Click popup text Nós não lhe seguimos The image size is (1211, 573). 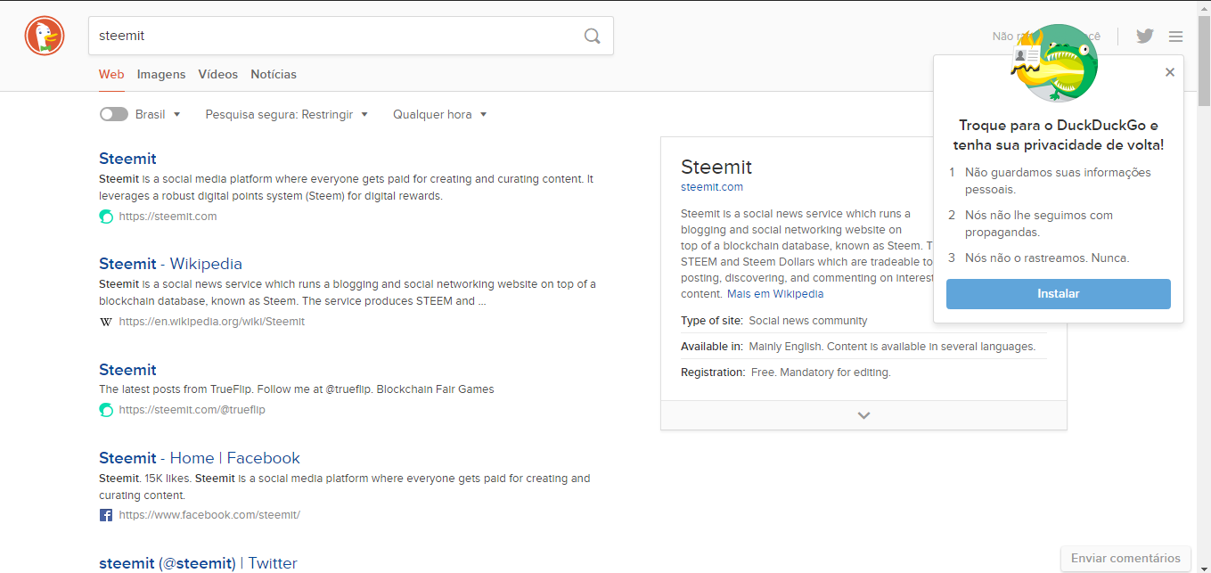pyautogui.click(x=1038, y=224)
